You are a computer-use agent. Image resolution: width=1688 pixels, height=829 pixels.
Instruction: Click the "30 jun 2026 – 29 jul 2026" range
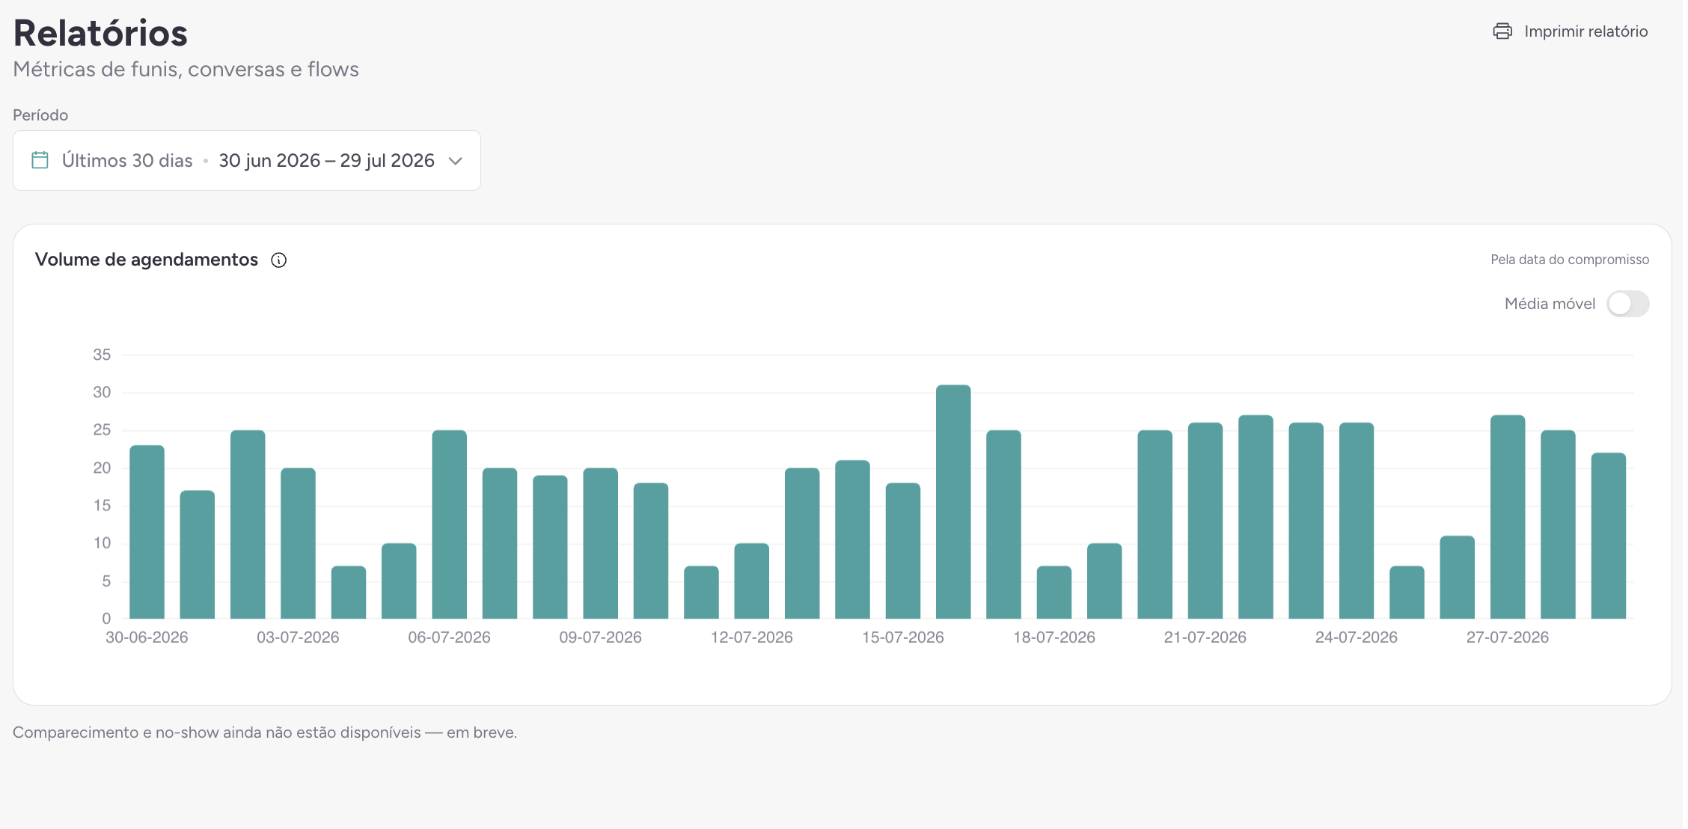[326, 161]
